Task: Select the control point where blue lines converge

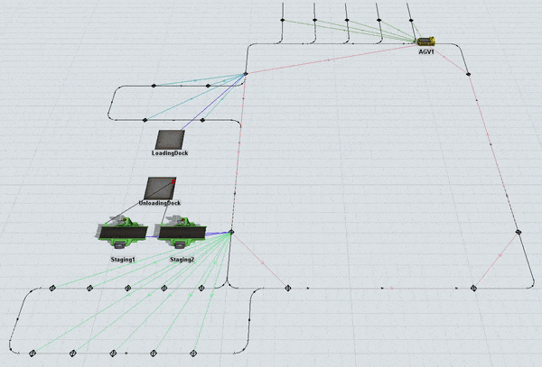Action: pos(245,75)
